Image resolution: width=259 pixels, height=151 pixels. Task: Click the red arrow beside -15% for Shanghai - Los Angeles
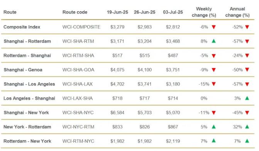pos(214,84)
